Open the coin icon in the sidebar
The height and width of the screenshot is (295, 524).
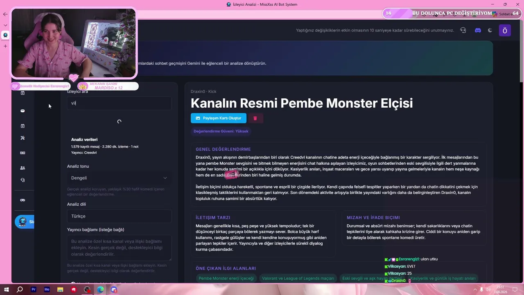23,111
